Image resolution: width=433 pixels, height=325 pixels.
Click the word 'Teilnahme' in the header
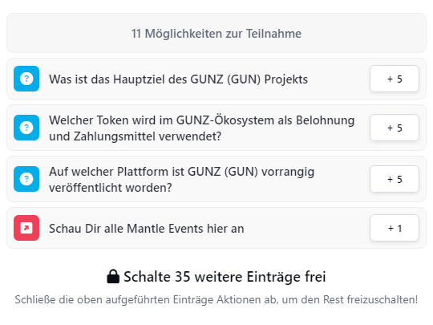(273, 34)
